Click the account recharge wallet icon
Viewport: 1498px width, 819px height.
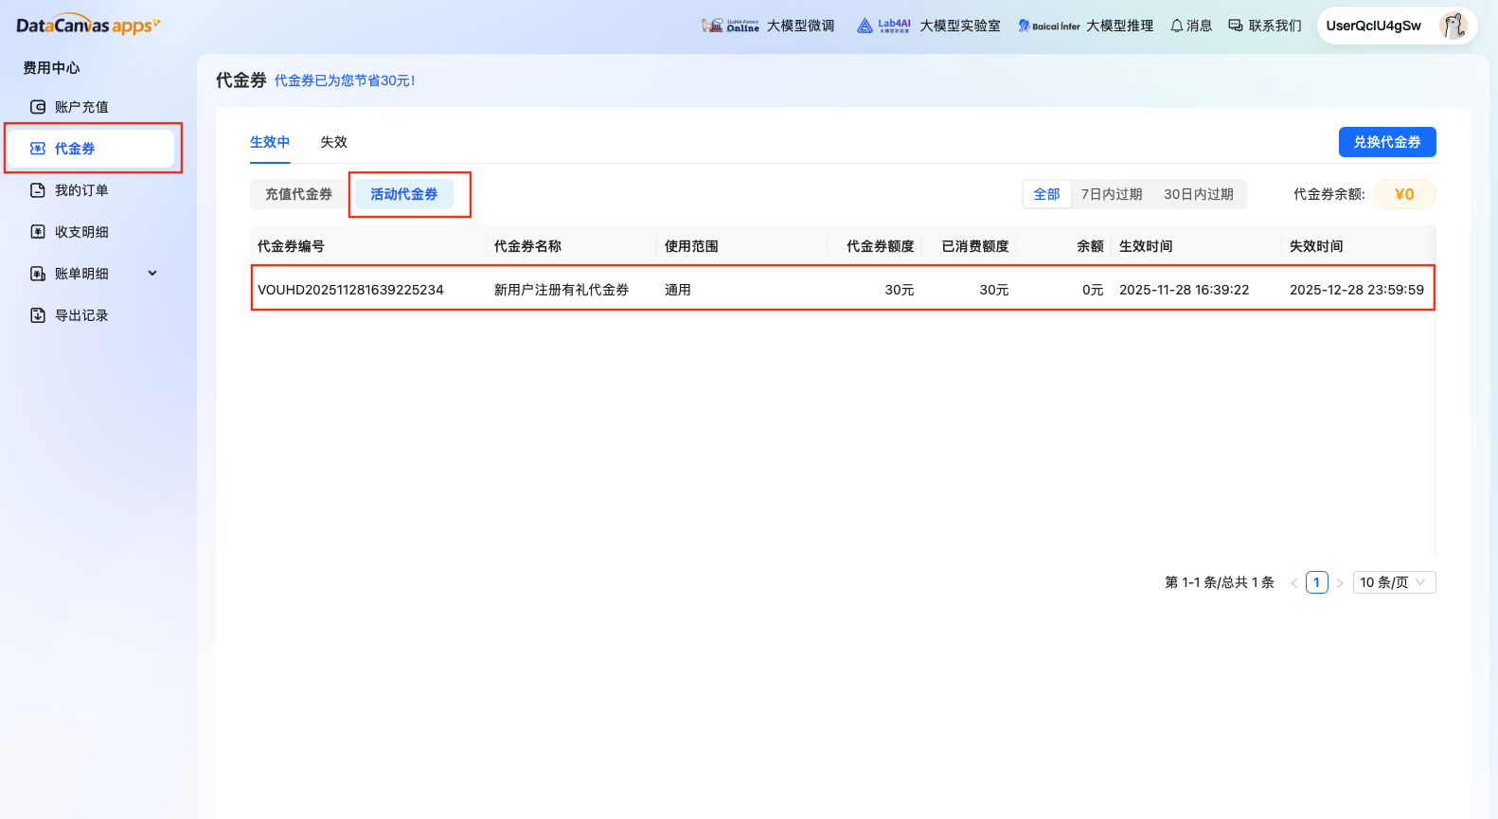[38, 107]
